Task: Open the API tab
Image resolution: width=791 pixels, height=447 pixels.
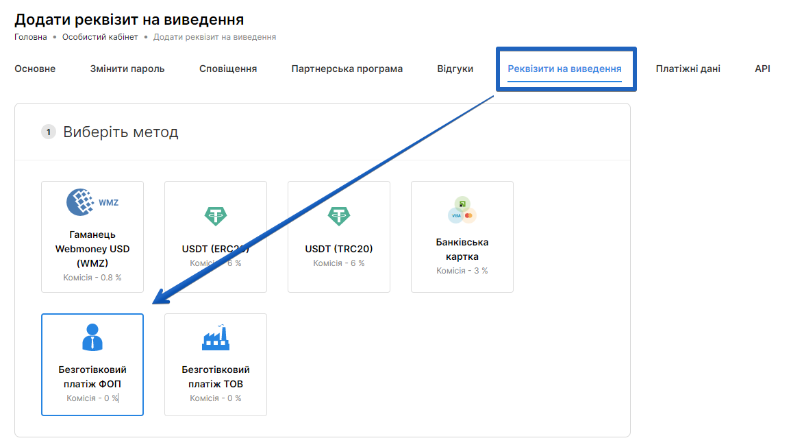Action: tap(762, 69)
